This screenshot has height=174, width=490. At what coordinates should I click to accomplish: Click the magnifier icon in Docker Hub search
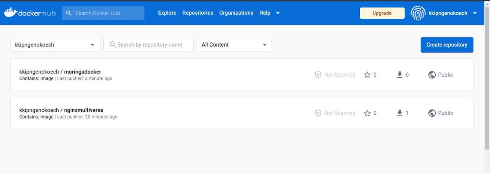(x=69, y=13)
